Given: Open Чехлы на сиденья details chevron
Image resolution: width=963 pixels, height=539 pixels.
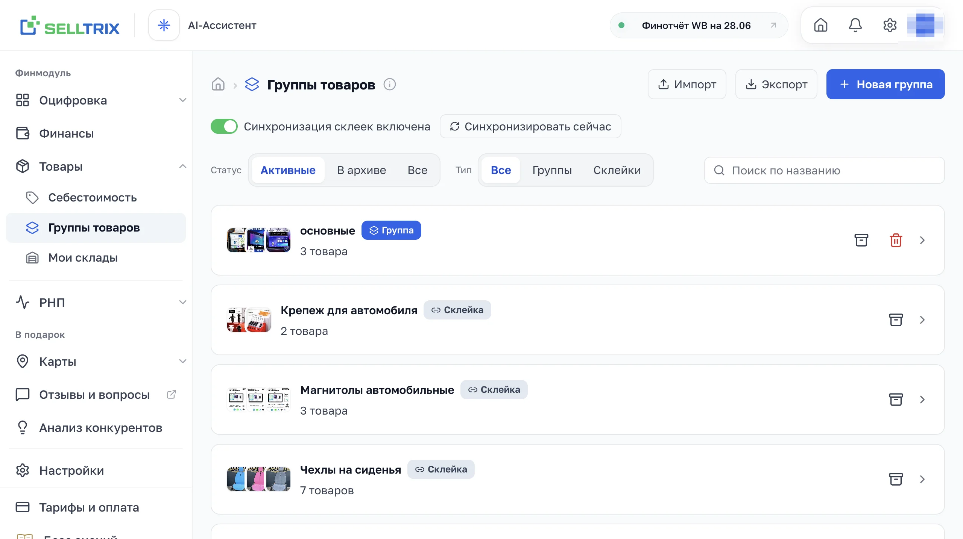Looking at the screenshot, I should pyautogui.click(x=922, y=479).
